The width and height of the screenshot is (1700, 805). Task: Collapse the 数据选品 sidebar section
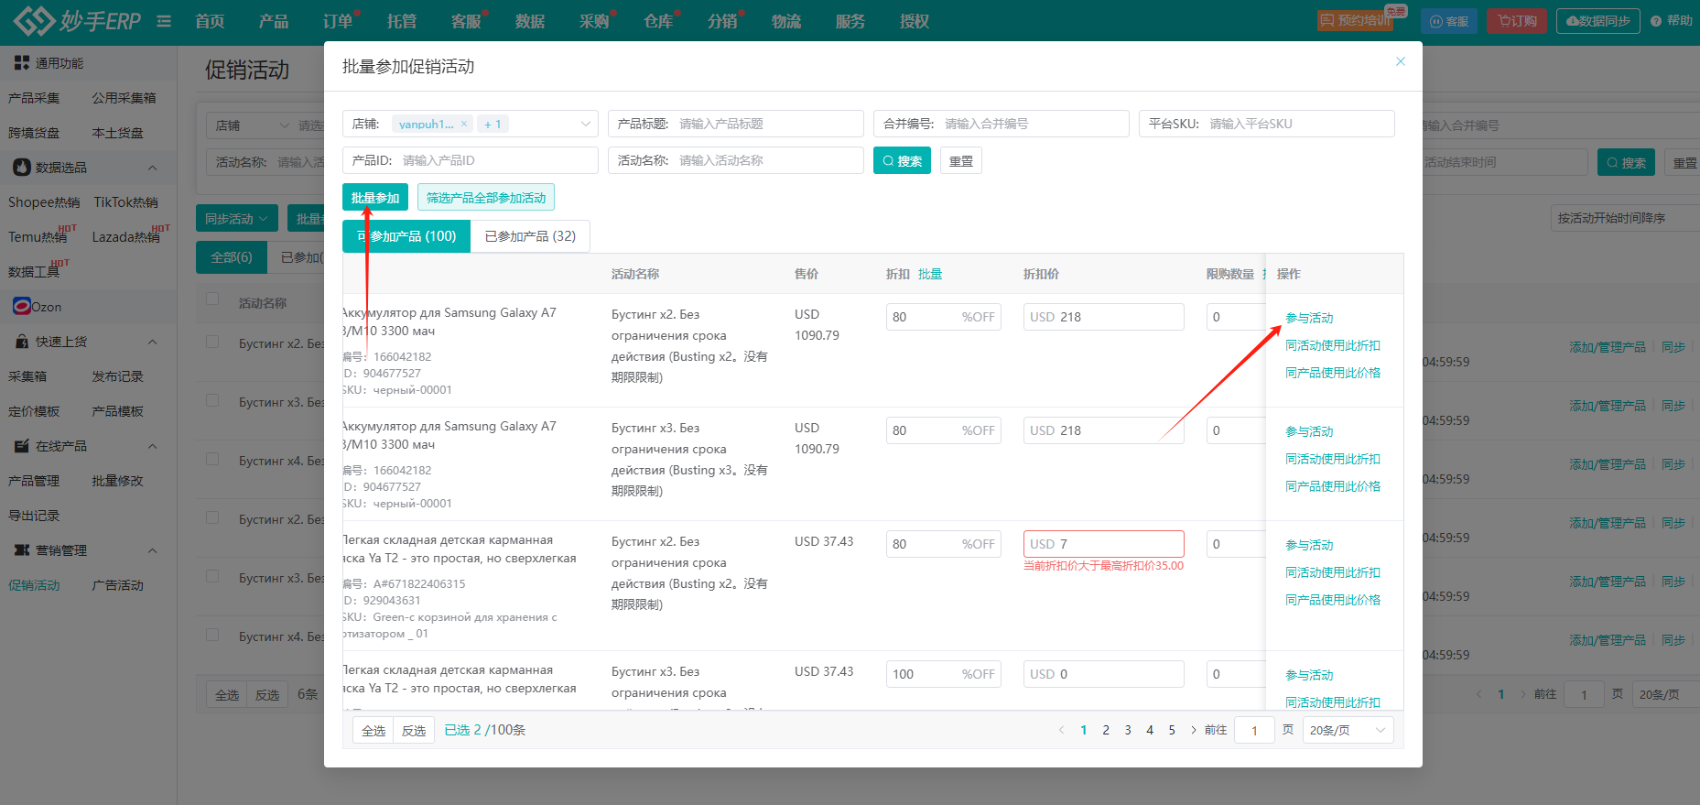(x=153, y=168)
